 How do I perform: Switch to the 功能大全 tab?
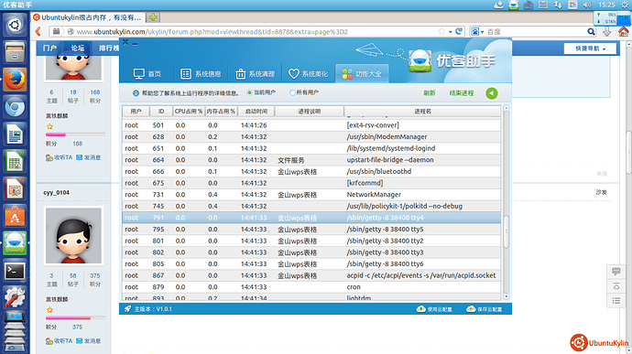coord(362,74)
